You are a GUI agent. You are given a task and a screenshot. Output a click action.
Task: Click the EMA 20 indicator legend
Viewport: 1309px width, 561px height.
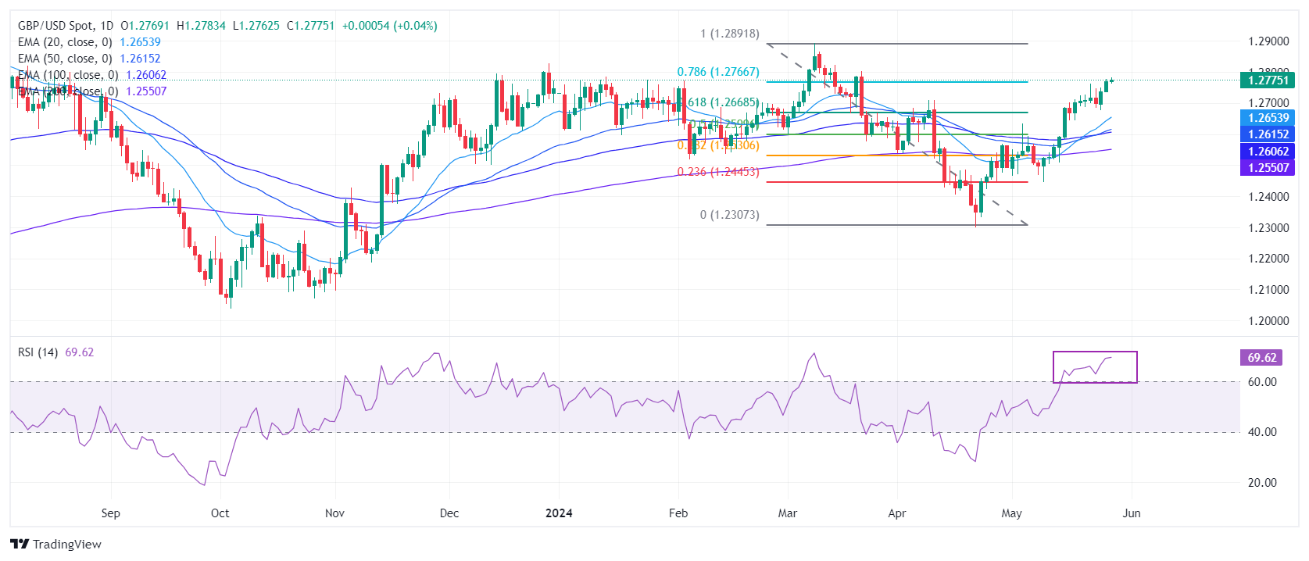(65, 42)
